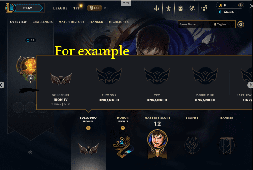
Task: Select the Garen mastery score portrait
Action: pyautogui.click(x=157, y=140)
